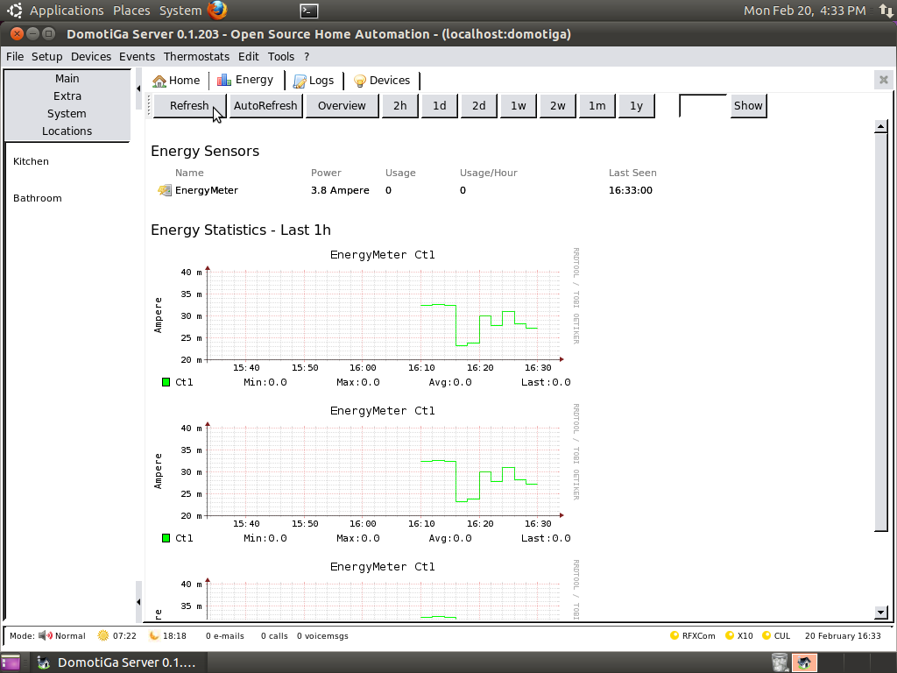Screen dimensions: 897x673
Task: Select the 1m time range
Action: click(x=597, y=106)
